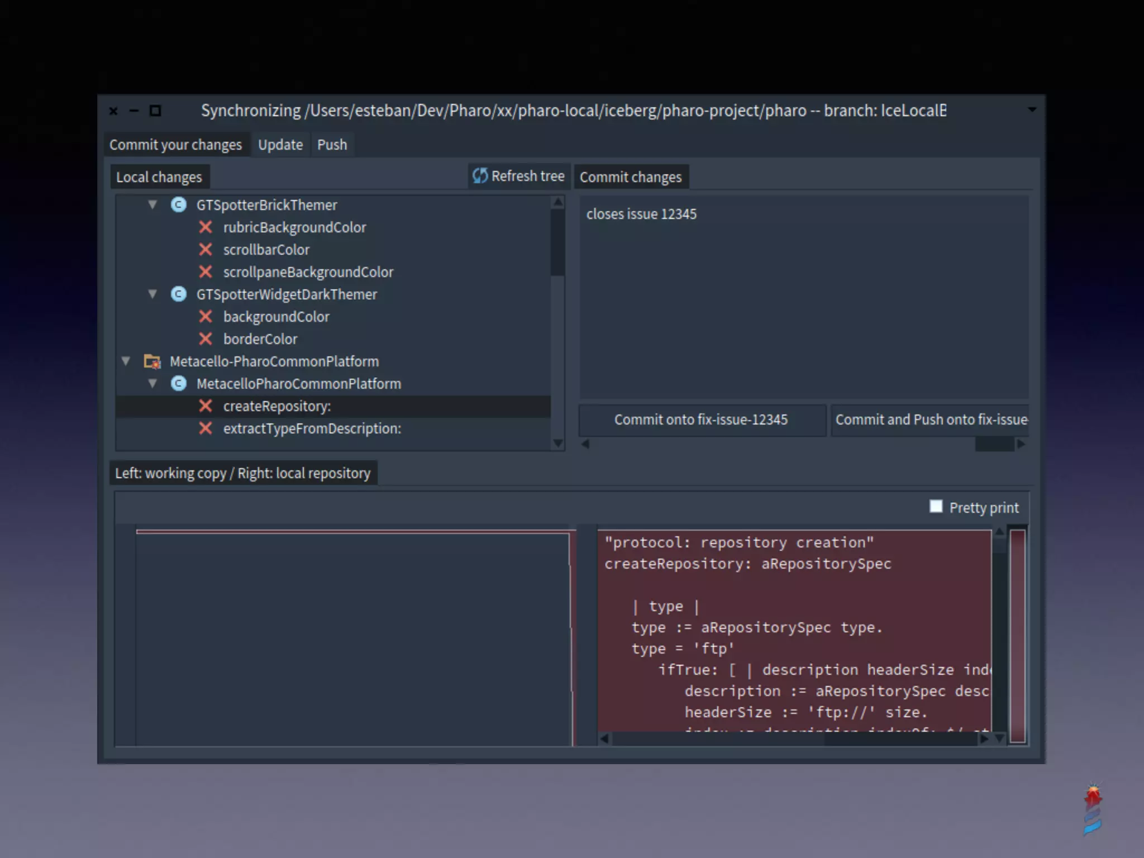Open the window menu arrow in title bar
Image resolution: width=1144 pixels, height=858 pixels.
(1032, 110)
